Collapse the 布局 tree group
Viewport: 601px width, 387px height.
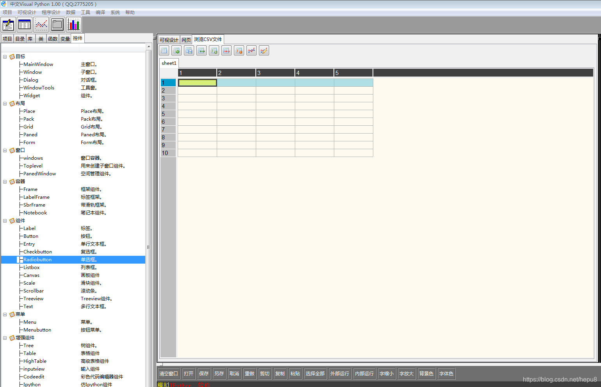[x=5, y=103]
